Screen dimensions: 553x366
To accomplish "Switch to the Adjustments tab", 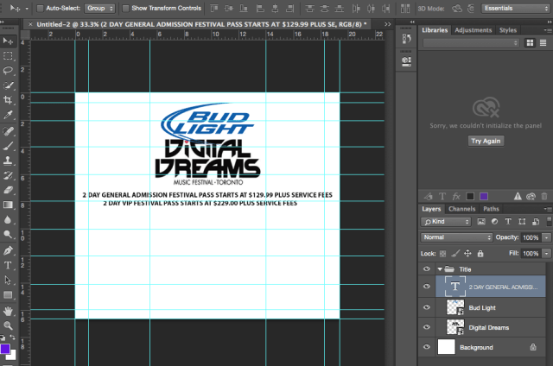I will pyautogui.click(x=473, y=30).
